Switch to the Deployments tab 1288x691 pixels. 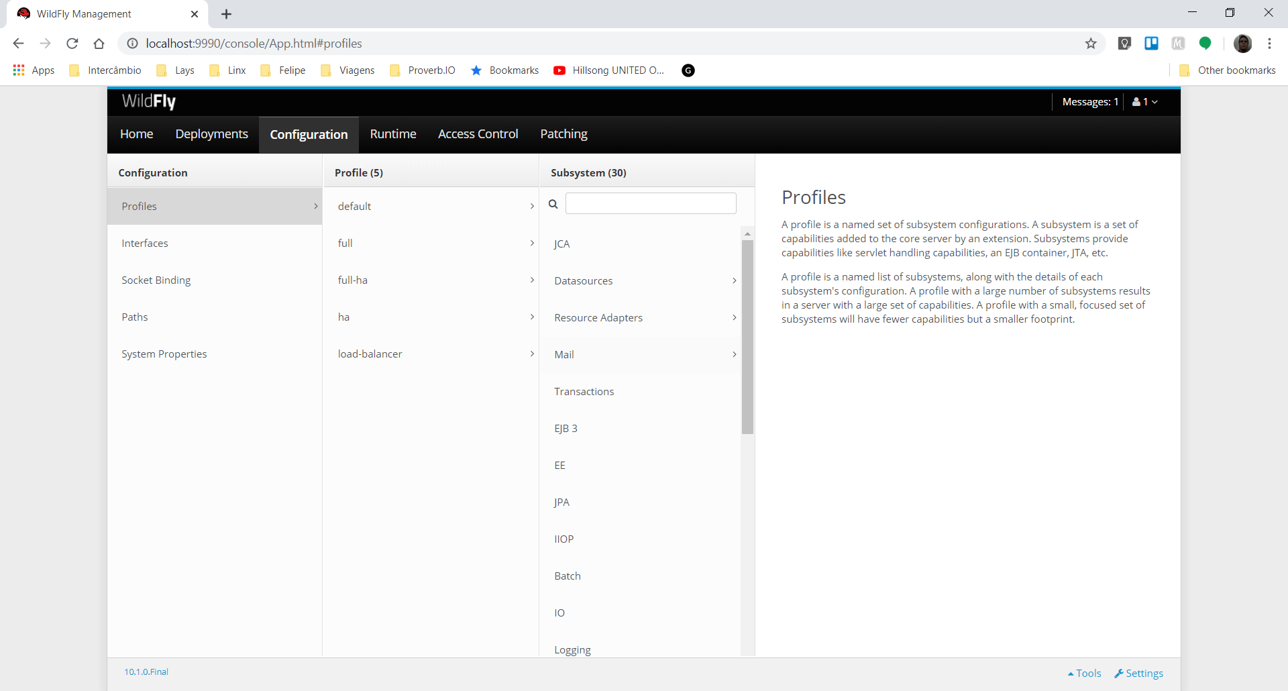tap(212, 134)
